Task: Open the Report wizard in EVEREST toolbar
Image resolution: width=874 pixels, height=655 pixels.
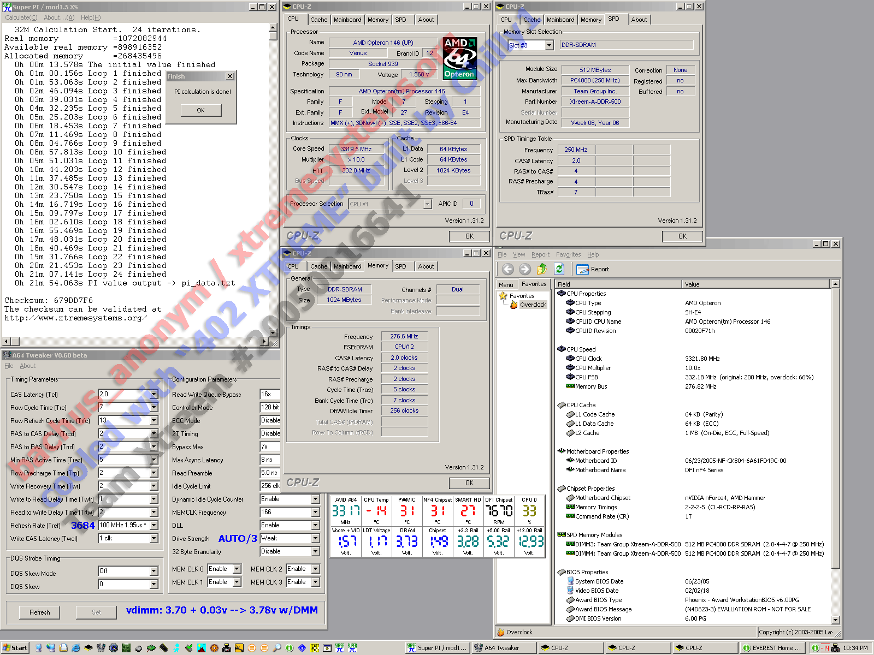Action: pyautogui.click(x=593, y=269)
